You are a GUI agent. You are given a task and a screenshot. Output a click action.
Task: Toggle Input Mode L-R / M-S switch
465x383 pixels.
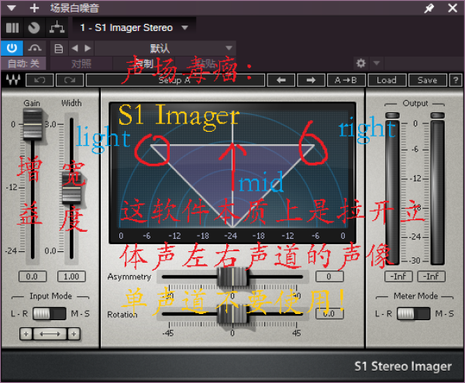tap(50, 313)
